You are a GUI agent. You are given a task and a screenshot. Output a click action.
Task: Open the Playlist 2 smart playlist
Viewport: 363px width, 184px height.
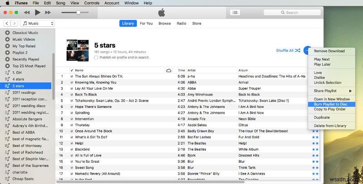[x=20, y=53]
